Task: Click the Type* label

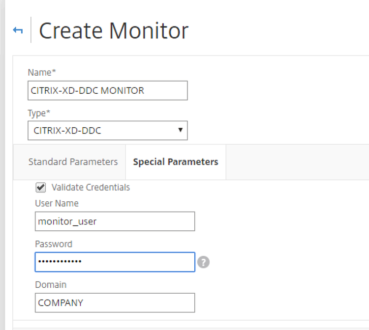Action: [39, 113]
